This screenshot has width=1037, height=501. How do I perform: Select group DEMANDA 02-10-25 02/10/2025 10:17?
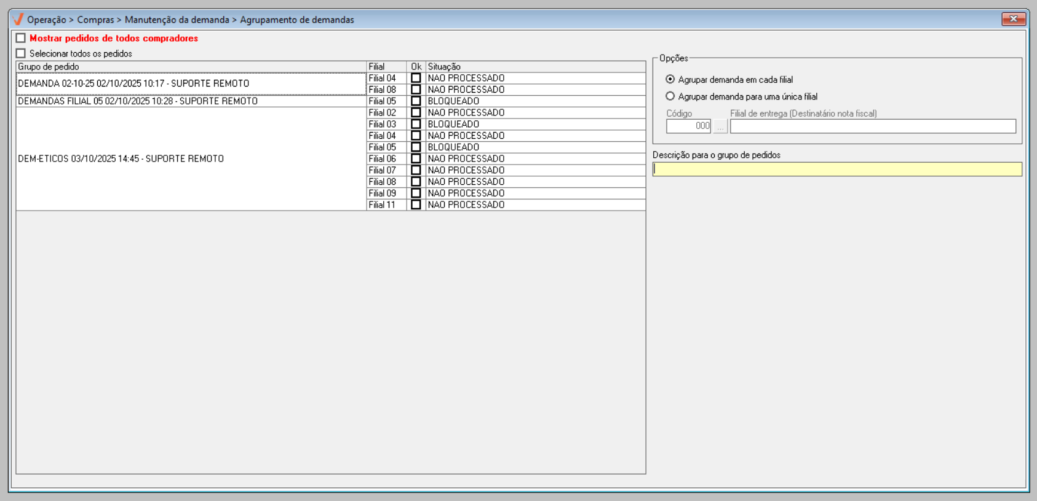tap(191, 83)
